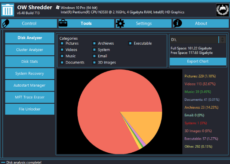The image size is (230, 164).
Task: Toggle the Pictures category checkbox
Action: point(62,43)
